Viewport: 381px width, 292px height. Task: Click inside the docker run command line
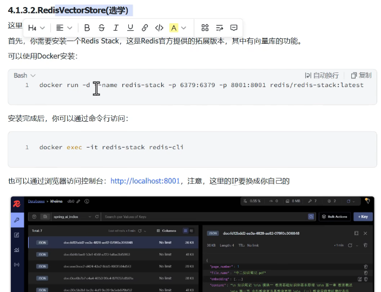(201, 85)
